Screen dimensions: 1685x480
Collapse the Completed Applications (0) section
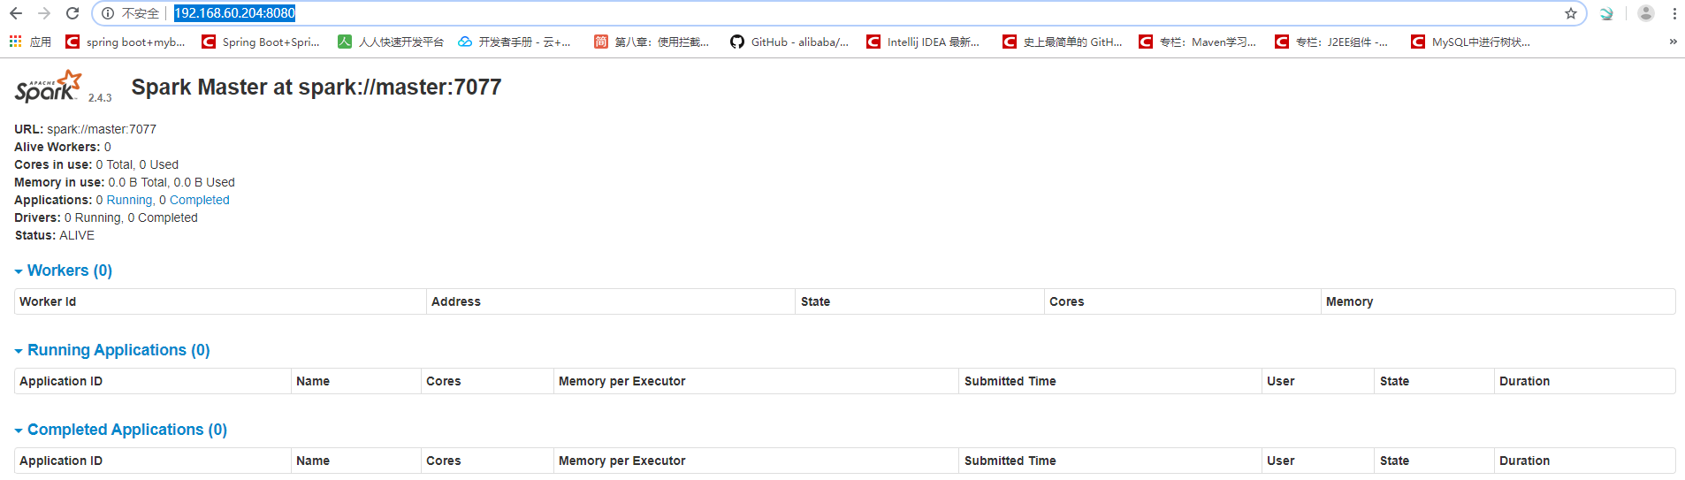[121, 430]
